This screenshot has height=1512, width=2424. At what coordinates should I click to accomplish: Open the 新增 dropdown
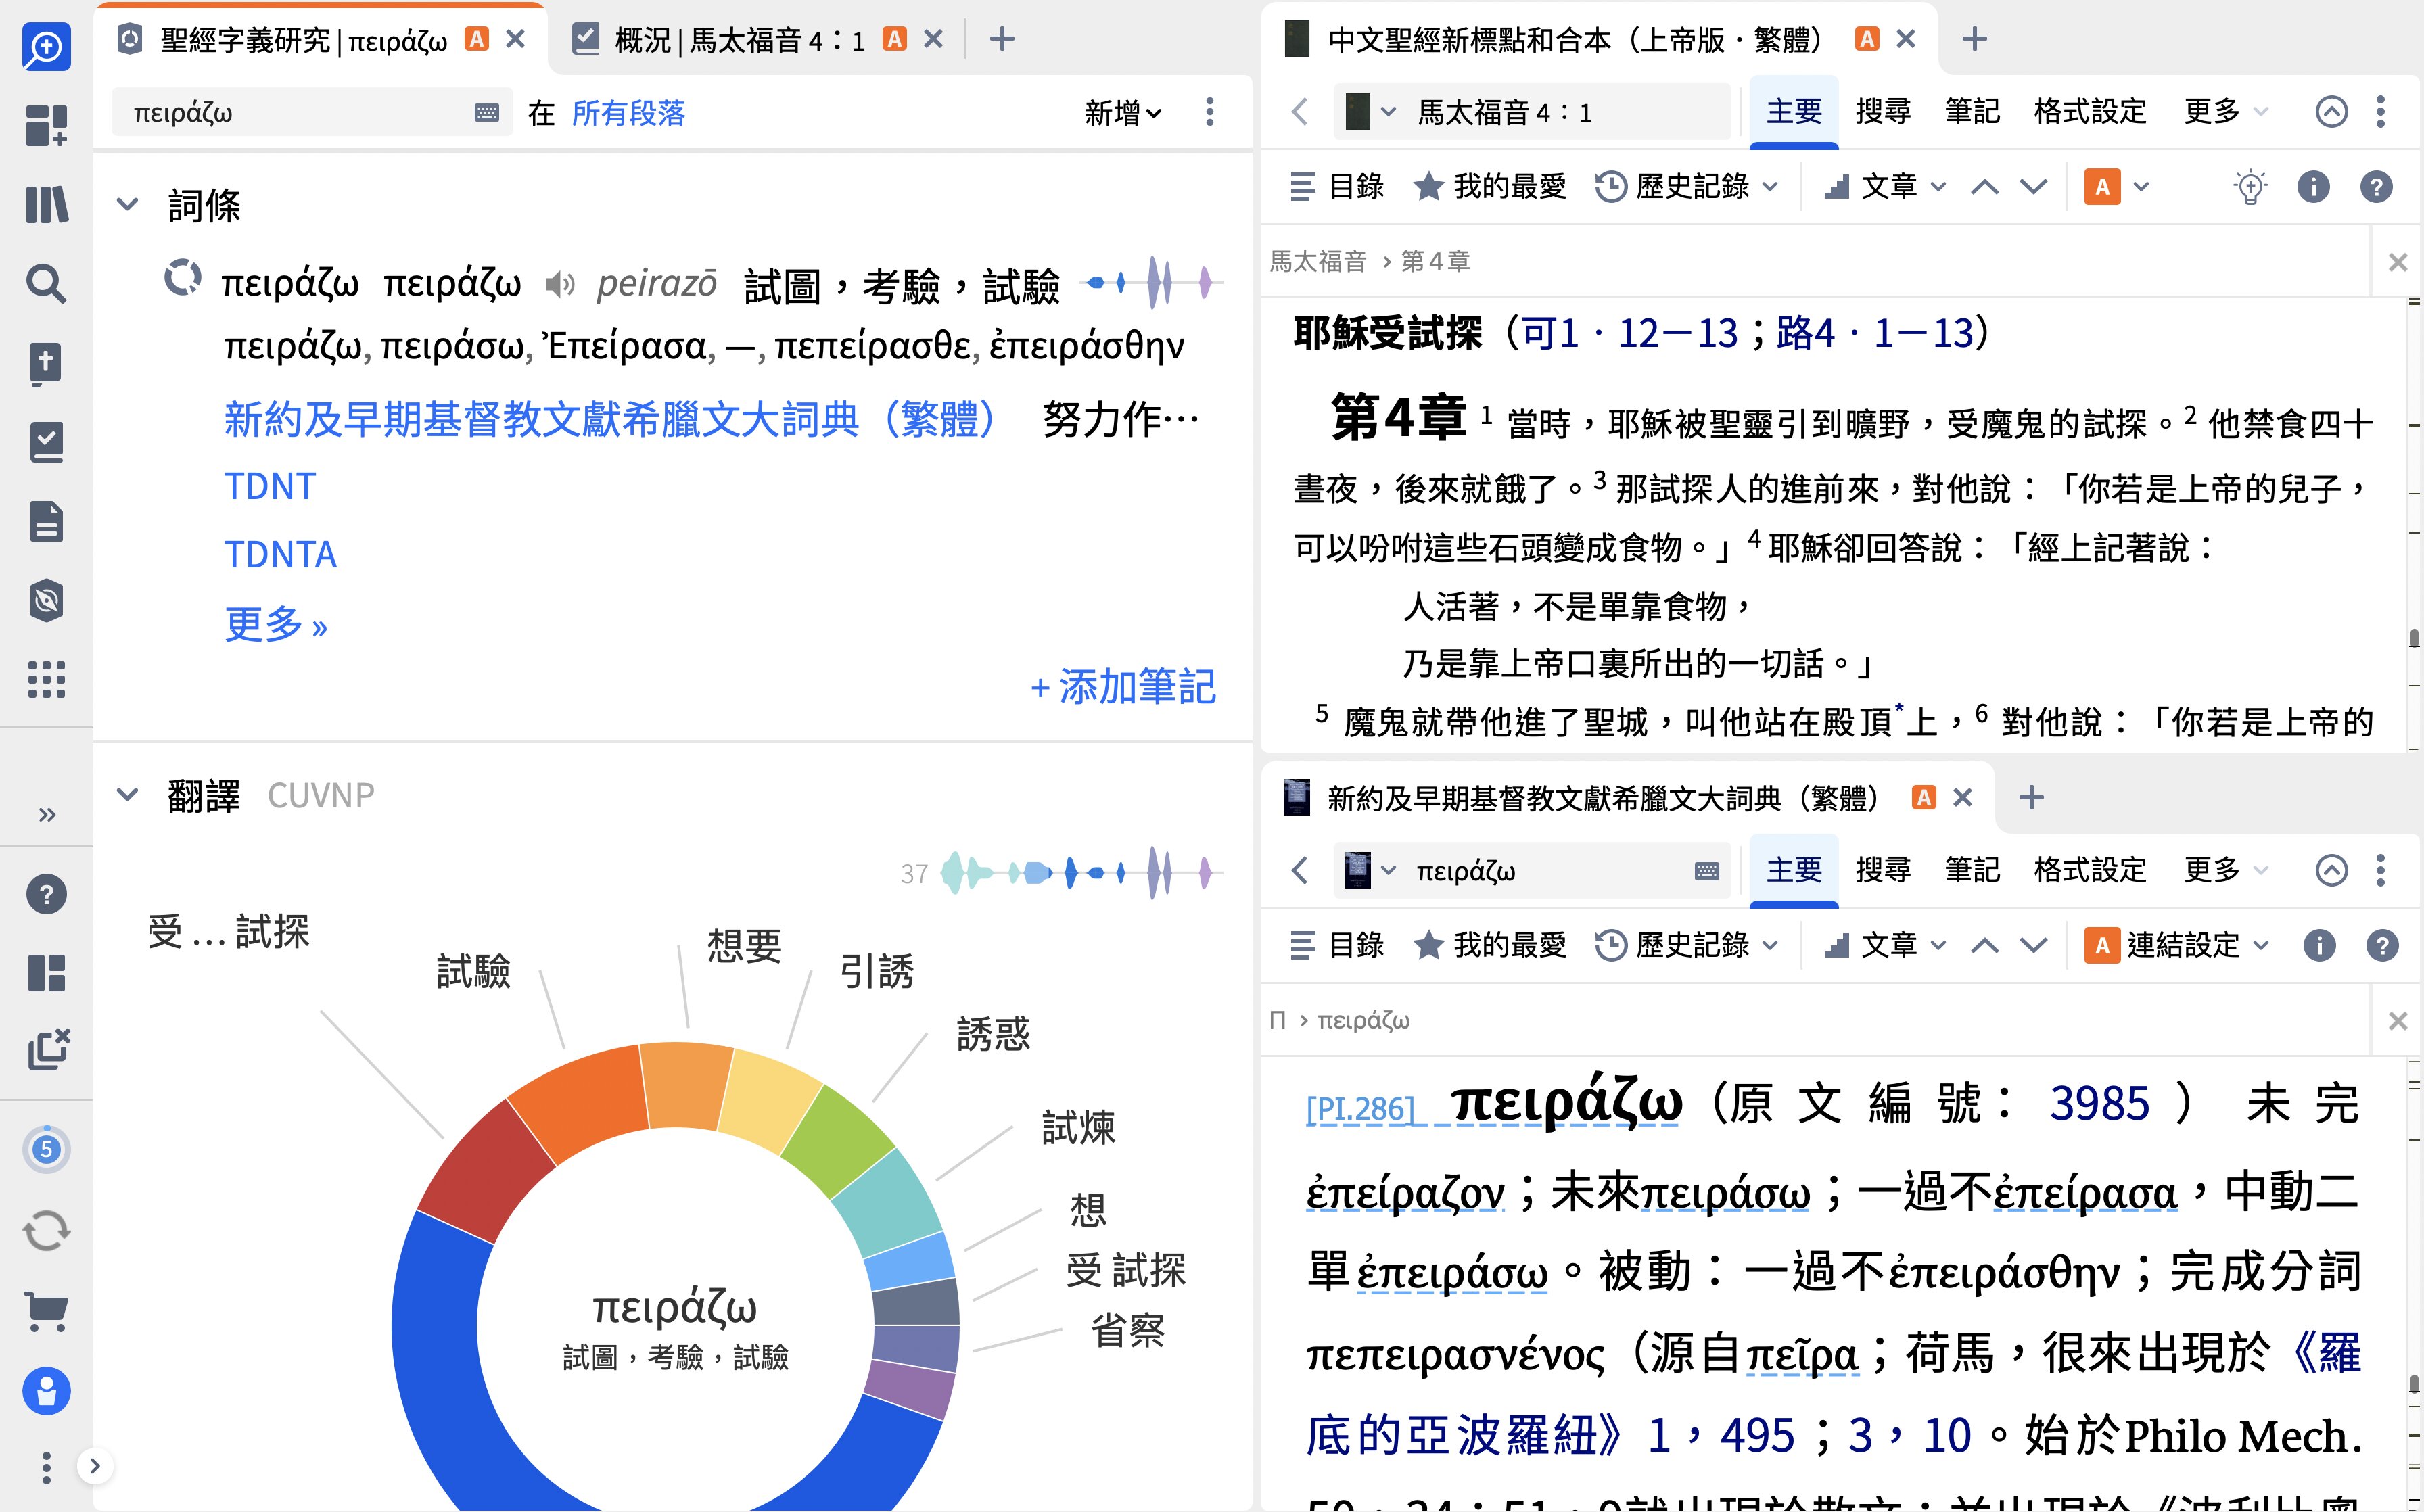[x=1123, y=113]
